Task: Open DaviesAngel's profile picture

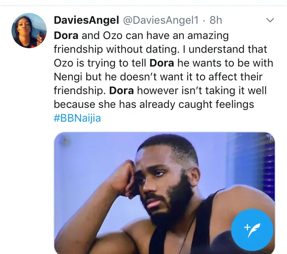Action: coord(29,31)
